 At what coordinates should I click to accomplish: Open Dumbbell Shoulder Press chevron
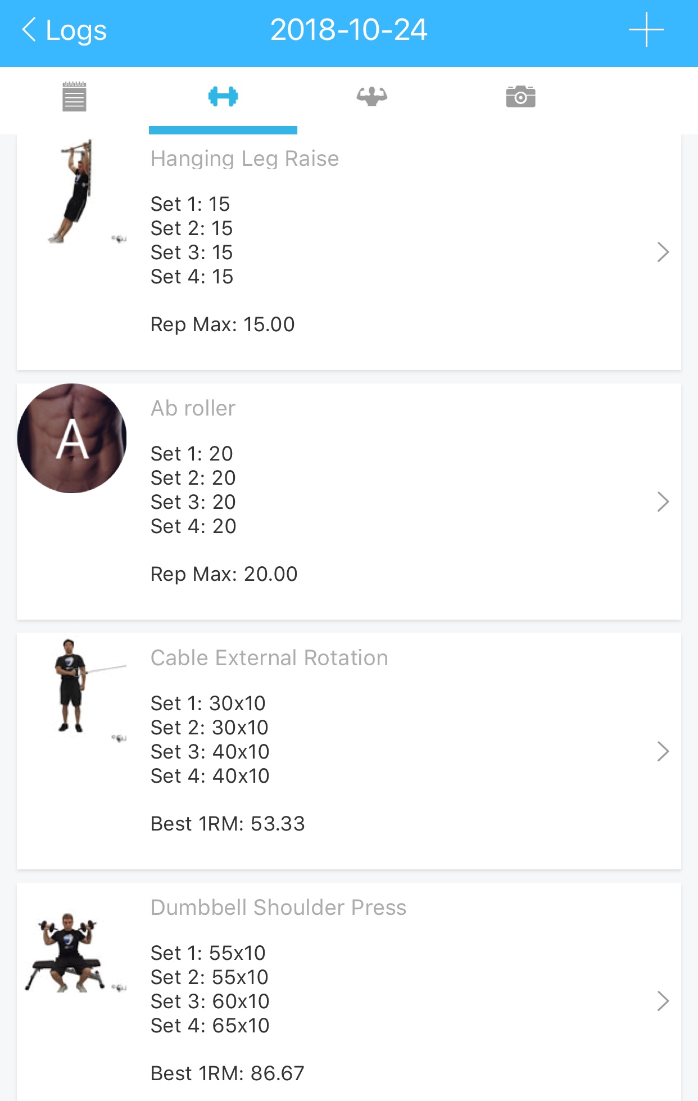point(663,1001)
